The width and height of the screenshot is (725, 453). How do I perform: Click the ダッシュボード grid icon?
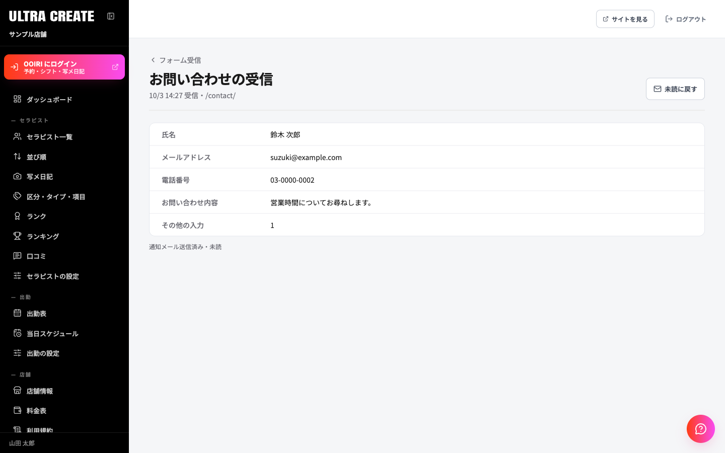pos(17,99)
